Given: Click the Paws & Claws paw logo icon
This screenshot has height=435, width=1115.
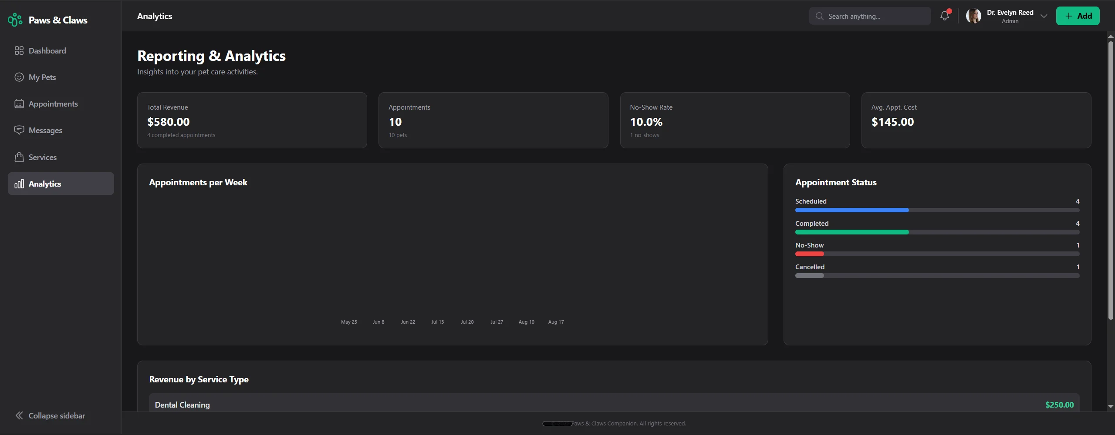Looking at the screenshot, I should 15,20.
